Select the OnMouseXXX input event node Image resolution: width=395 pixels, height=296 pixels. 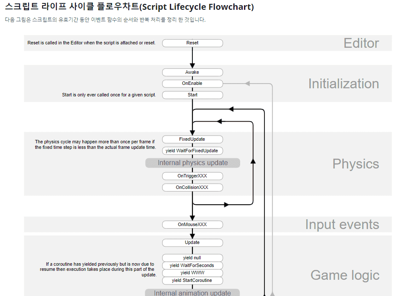click(192, 224)
